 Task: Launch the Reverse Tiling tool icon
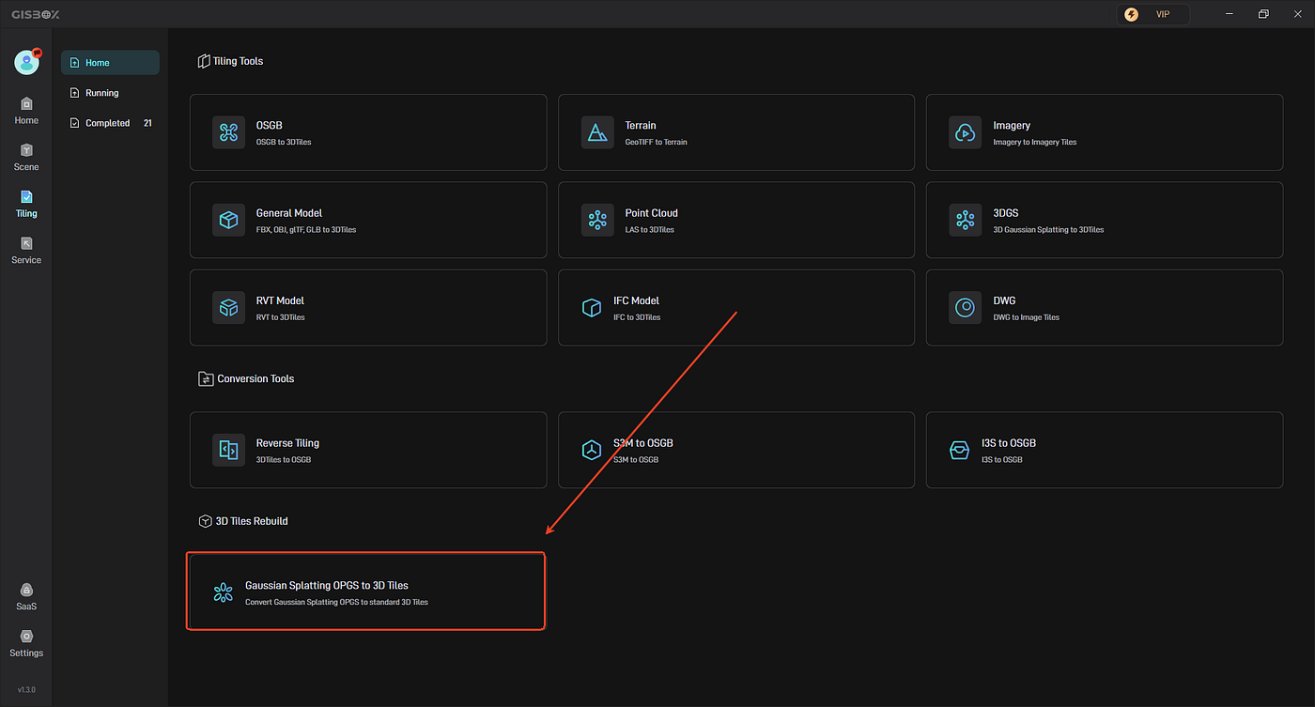click(x=228, y=450)
